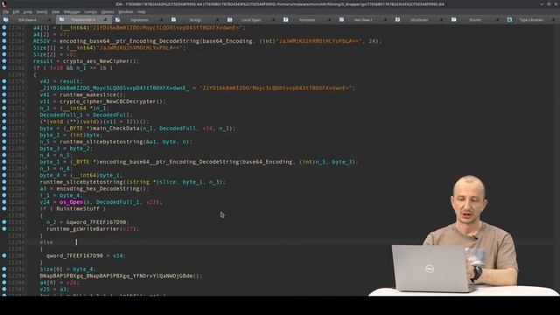Toggle breakpoint dot on main_CheckData line
This screenshot has width=560, height=315.
point(4,129)
